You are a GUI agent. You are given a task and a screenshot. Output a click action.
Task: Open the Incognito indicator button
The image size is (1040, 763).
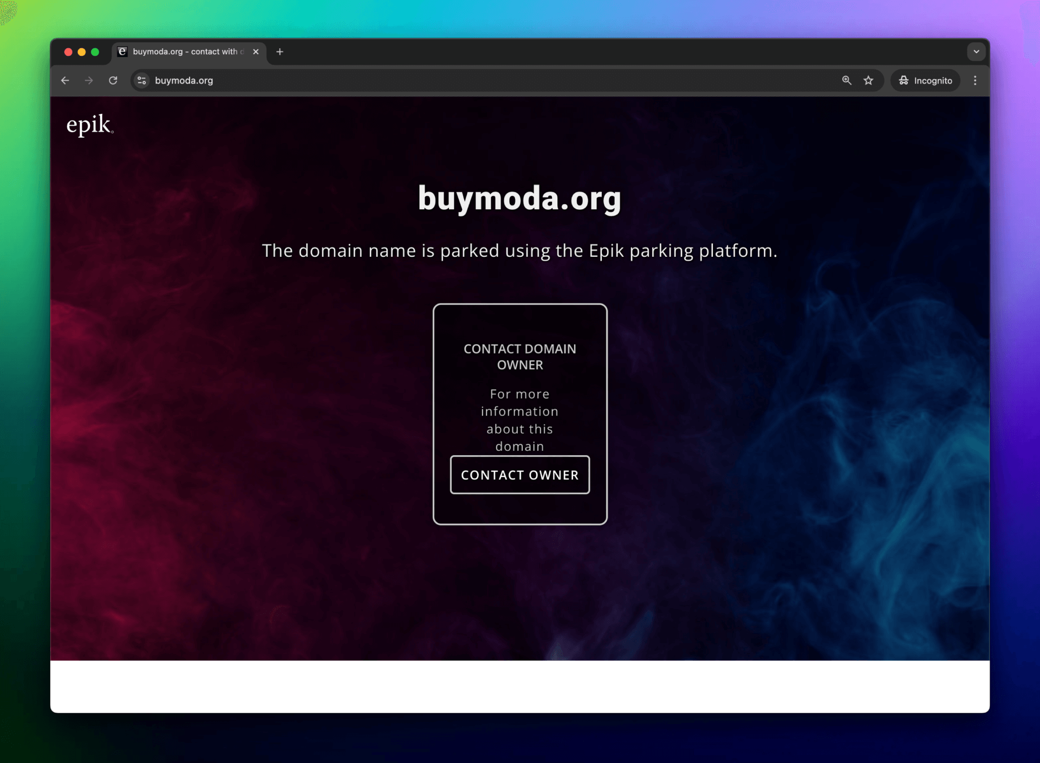tap(926, 81)
